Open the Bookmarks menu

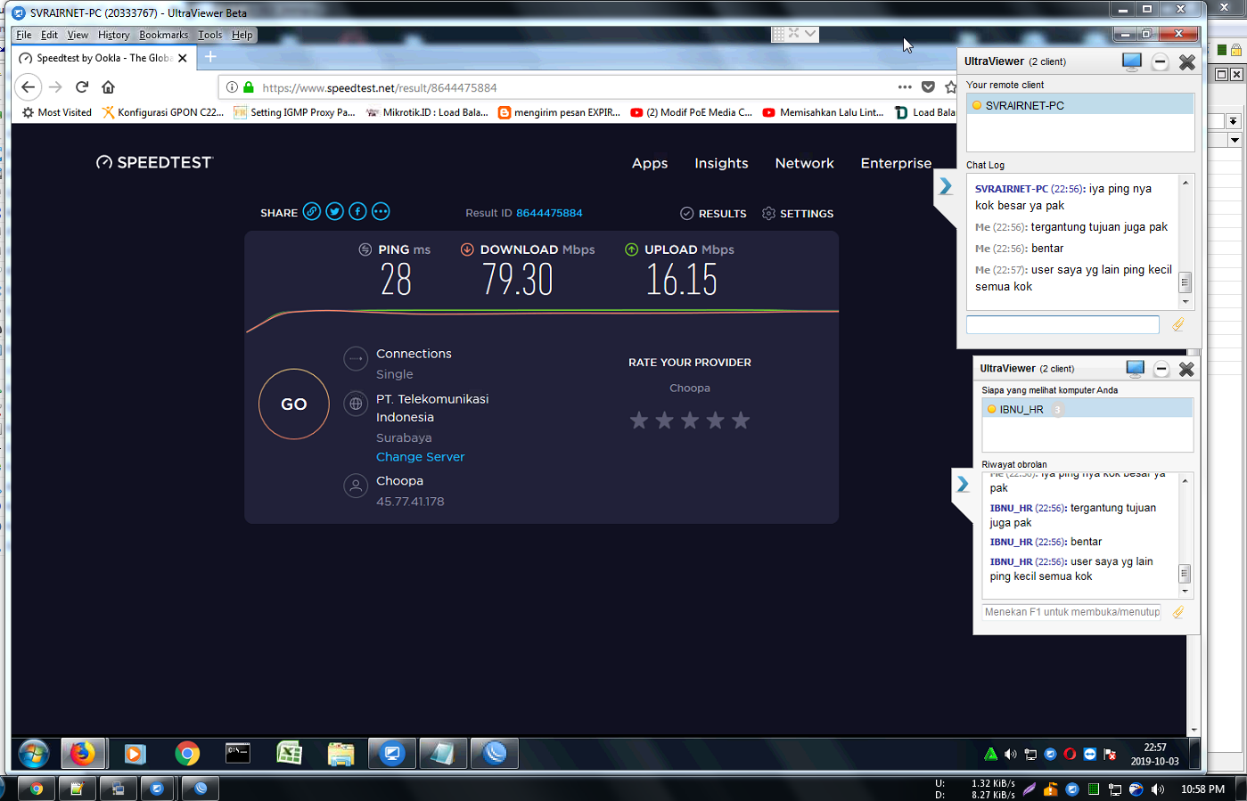(163, 35)
